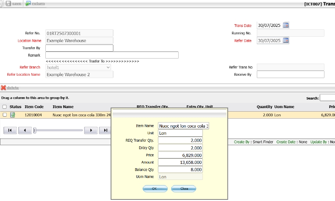Check the row checkbox for item 12010004
This screenshot has width=335, height=201.
5,115
